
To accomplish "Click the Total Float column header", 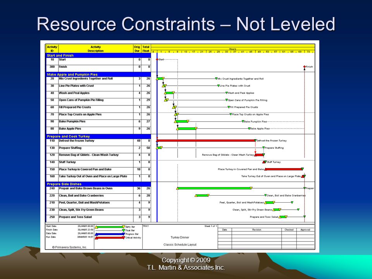I will pos(146,49).
